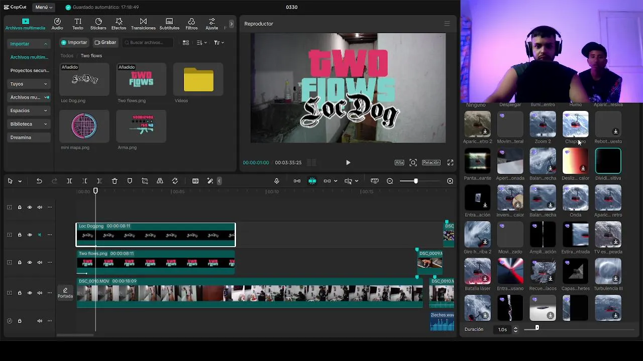Adjust the Duración slider for the animation
The width and height of the screenshot is (643, 361).
click(x=537, y=328)
